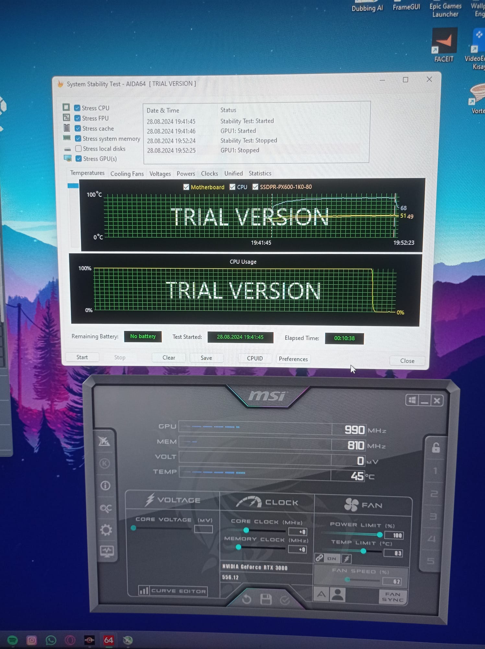Screen dimensions: 485x649
Task: Click the Start button in AIDA64
Action: 82,357
